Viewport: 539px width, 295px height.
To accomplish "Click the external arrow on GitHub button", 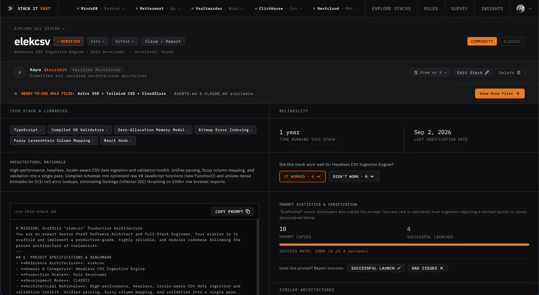I will tap(132, 41).
